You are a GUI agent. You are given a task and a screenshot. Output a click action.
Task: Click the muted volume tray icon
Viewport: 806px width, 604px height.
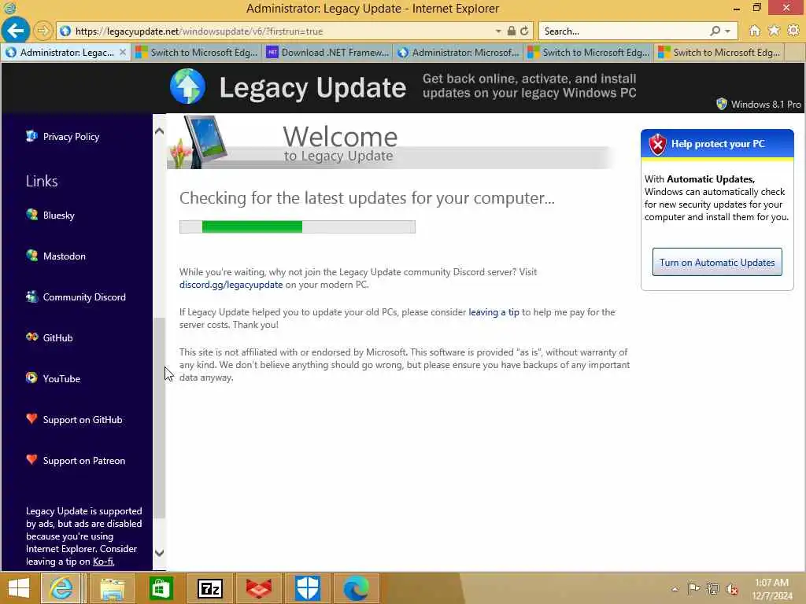(731, 589)
